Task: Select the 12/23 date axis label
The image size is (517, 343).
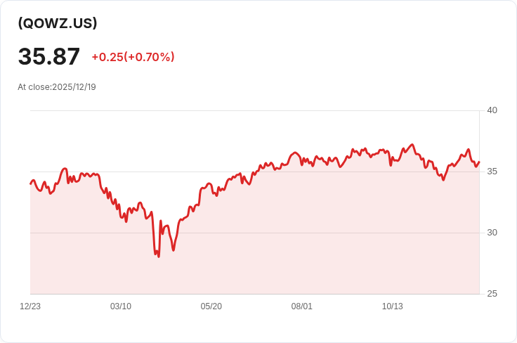Action: click(x=30, y=306)
